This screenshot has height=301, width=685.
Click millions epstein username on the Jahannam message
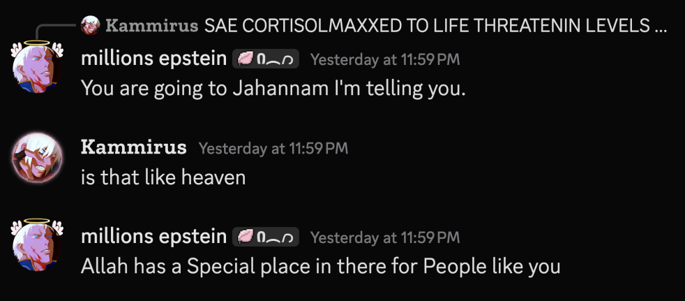pos(153,59)
